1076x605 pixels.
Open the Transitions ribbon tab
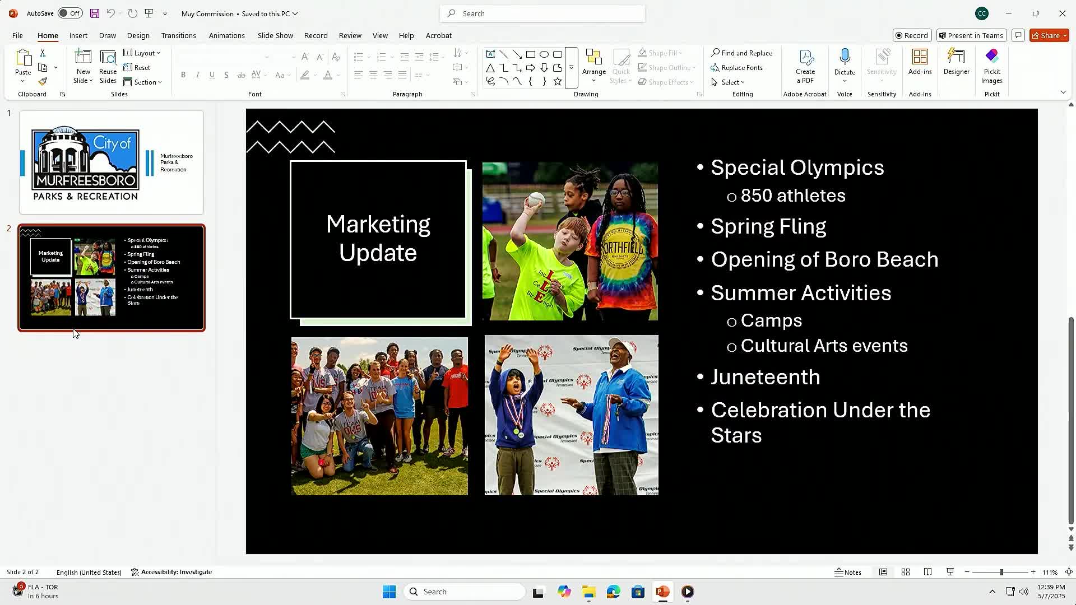(x=178, y=35)
